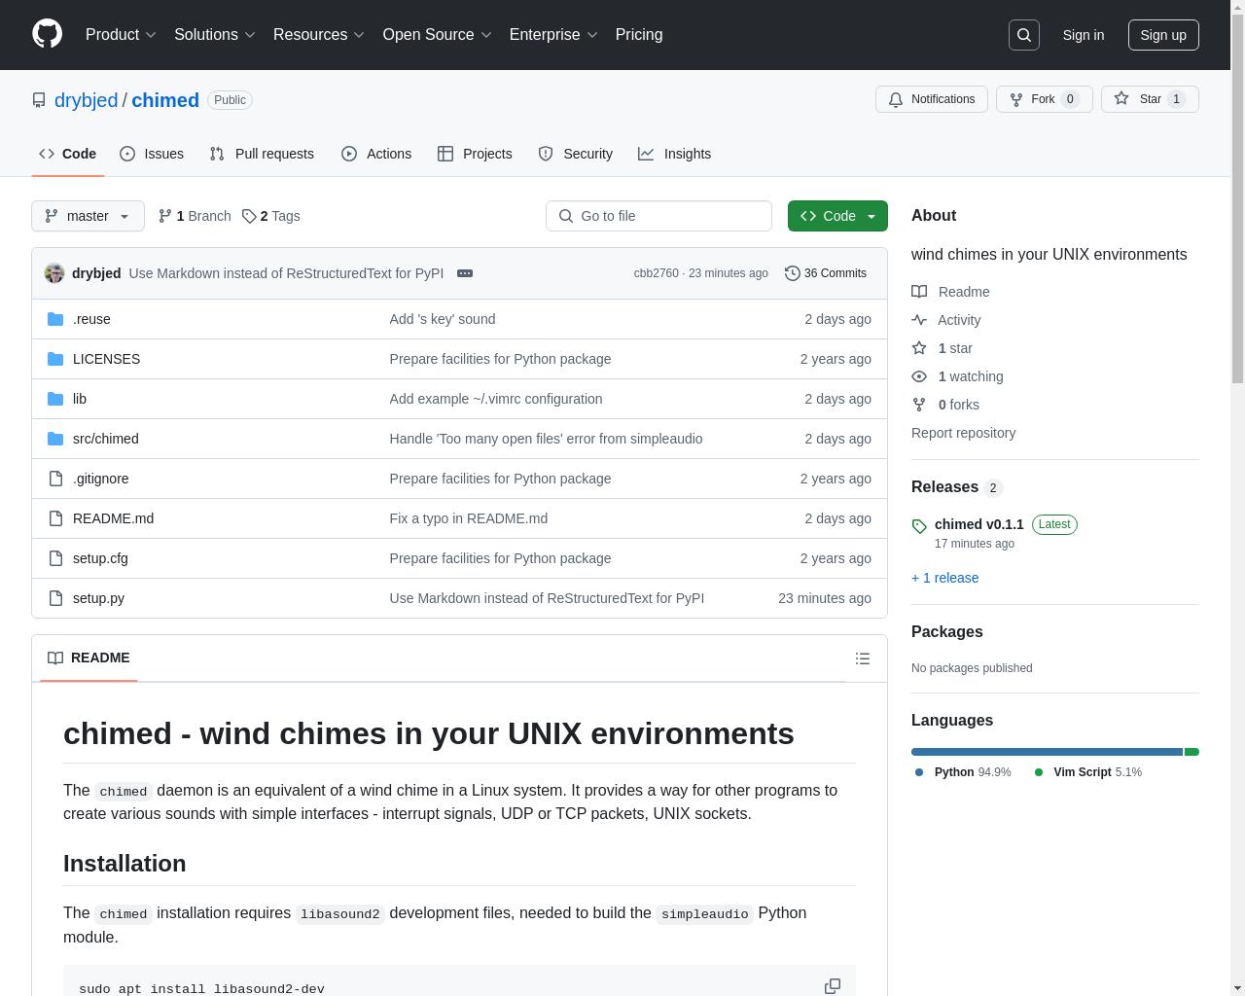Click the Sign in link
1245x996 pixels.
(1083, 35)
